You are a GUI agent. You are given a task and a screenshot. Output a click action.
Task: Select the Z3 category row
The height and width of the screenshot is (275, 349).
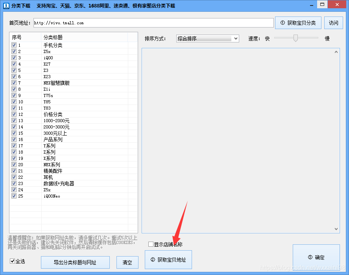click(x=74, y=70)
